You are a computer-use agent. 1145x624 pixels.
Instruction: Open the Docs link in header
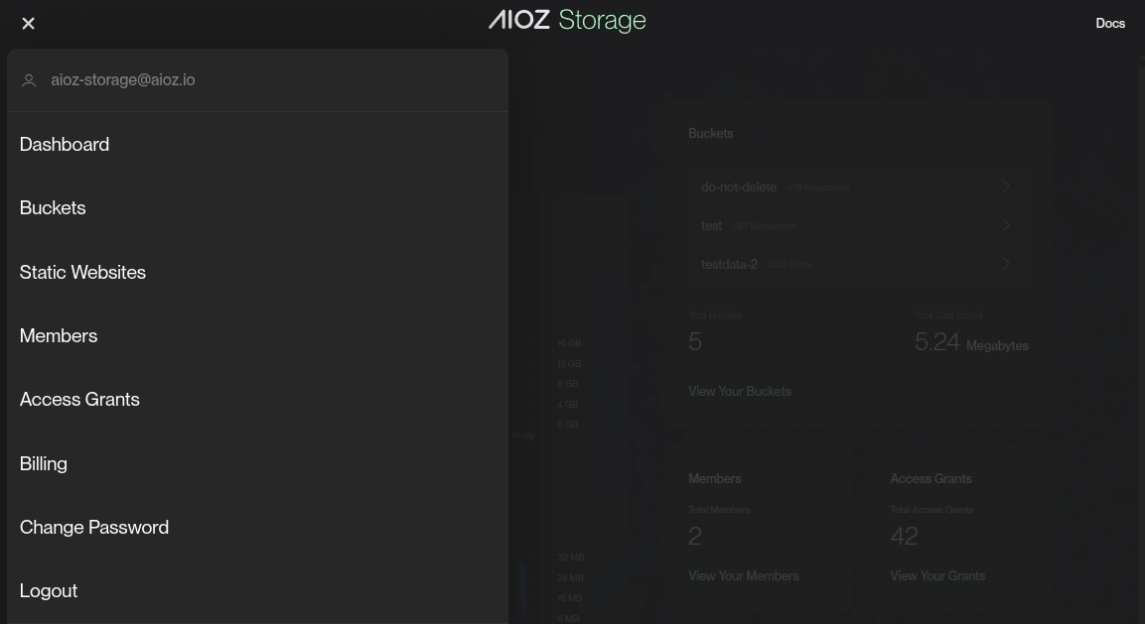[x=1109, y=23]
